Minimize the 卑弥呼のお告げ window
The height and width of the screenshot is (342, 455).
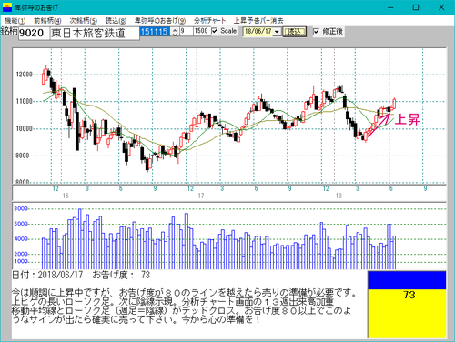coord(390,7)
